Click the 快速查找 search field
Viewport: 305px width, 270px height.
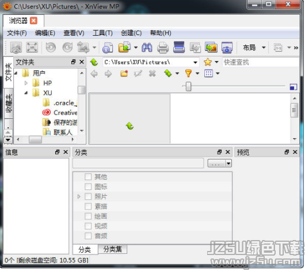coord(261,62)
